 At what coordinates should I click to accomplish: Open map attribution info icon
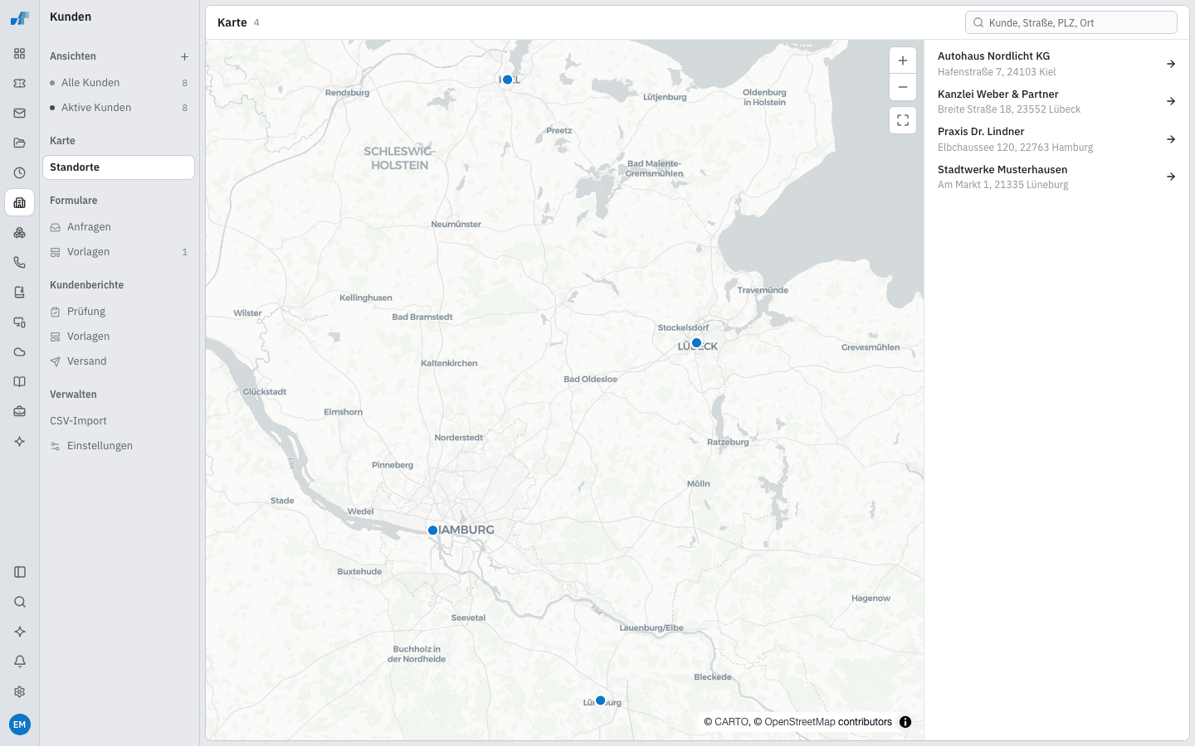pyautogui.click(x=905, y=722)
